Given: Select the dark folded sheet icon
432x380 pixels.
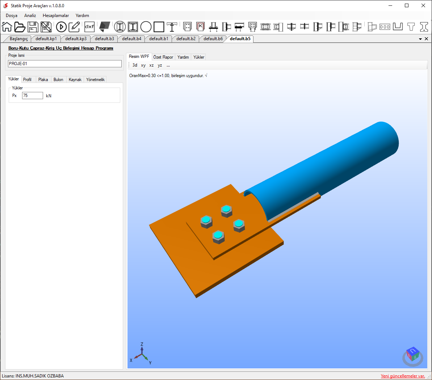Looking at the screenshot, I should click(104, 27).
